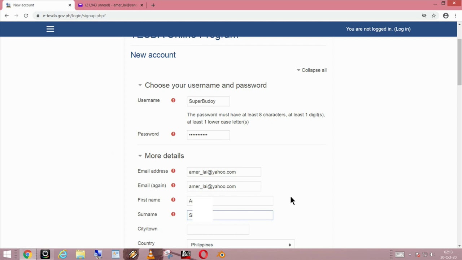Image resolution: width=462 pixels, height=260 pixels.
Task: Launch VLC media player from taskbar
Action: click(151, 254)
